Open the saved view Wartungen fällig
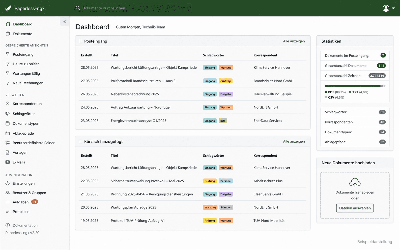This screenshot has width=400, height=250. tap(26, 74)
